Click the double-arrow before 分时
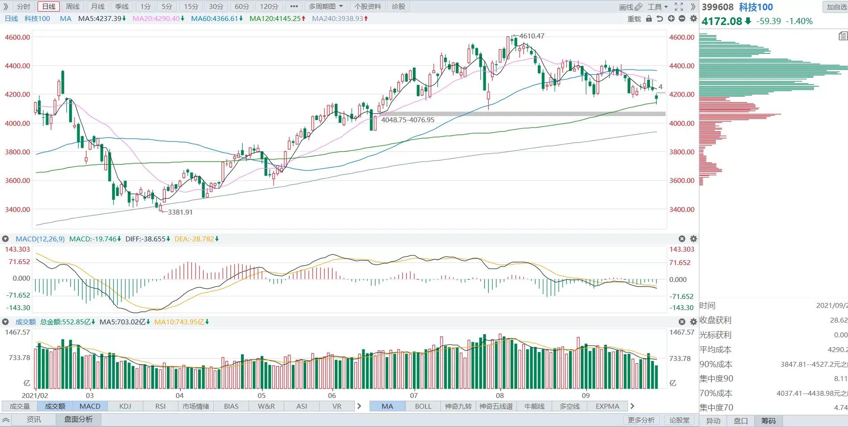Image resolution: width=848 pixels, height=427 pixels. click(6, 7)
